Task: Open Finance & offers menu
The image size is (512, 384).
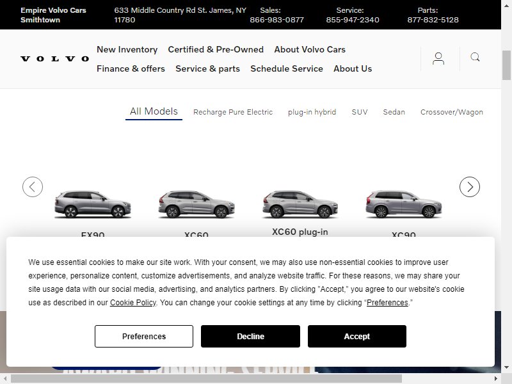Action: (x=131, y=68)
